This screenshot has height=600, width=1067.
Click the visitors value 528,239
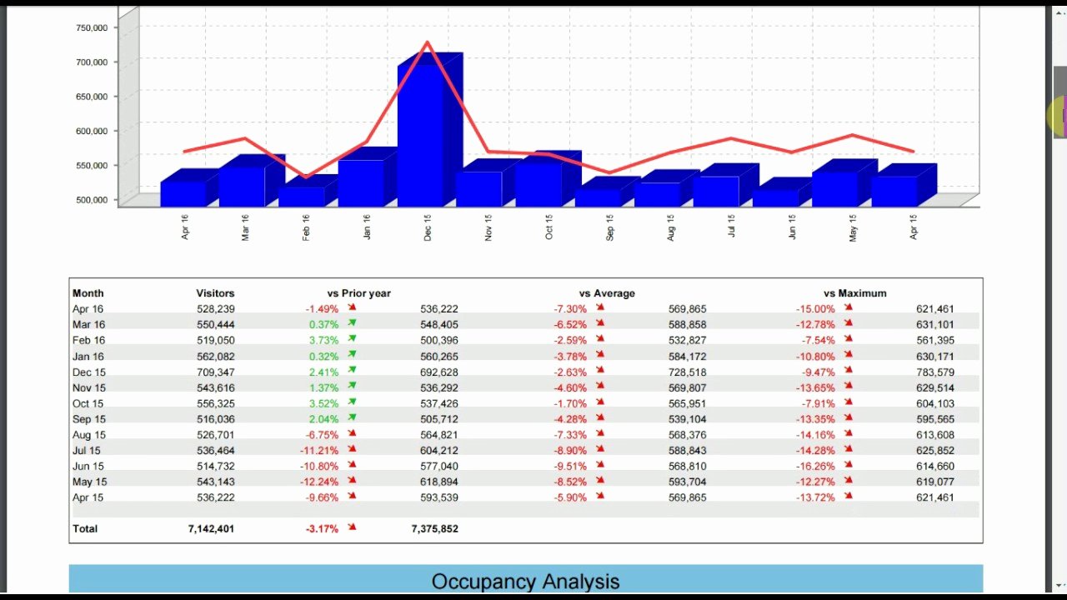pos(215,309)
